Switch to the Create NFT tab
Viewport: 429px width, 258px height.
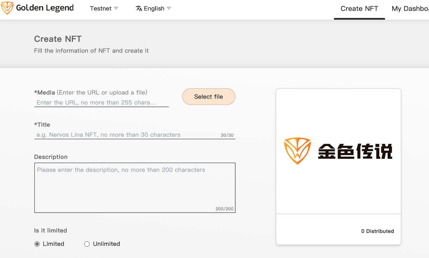[x=359, y=9]
